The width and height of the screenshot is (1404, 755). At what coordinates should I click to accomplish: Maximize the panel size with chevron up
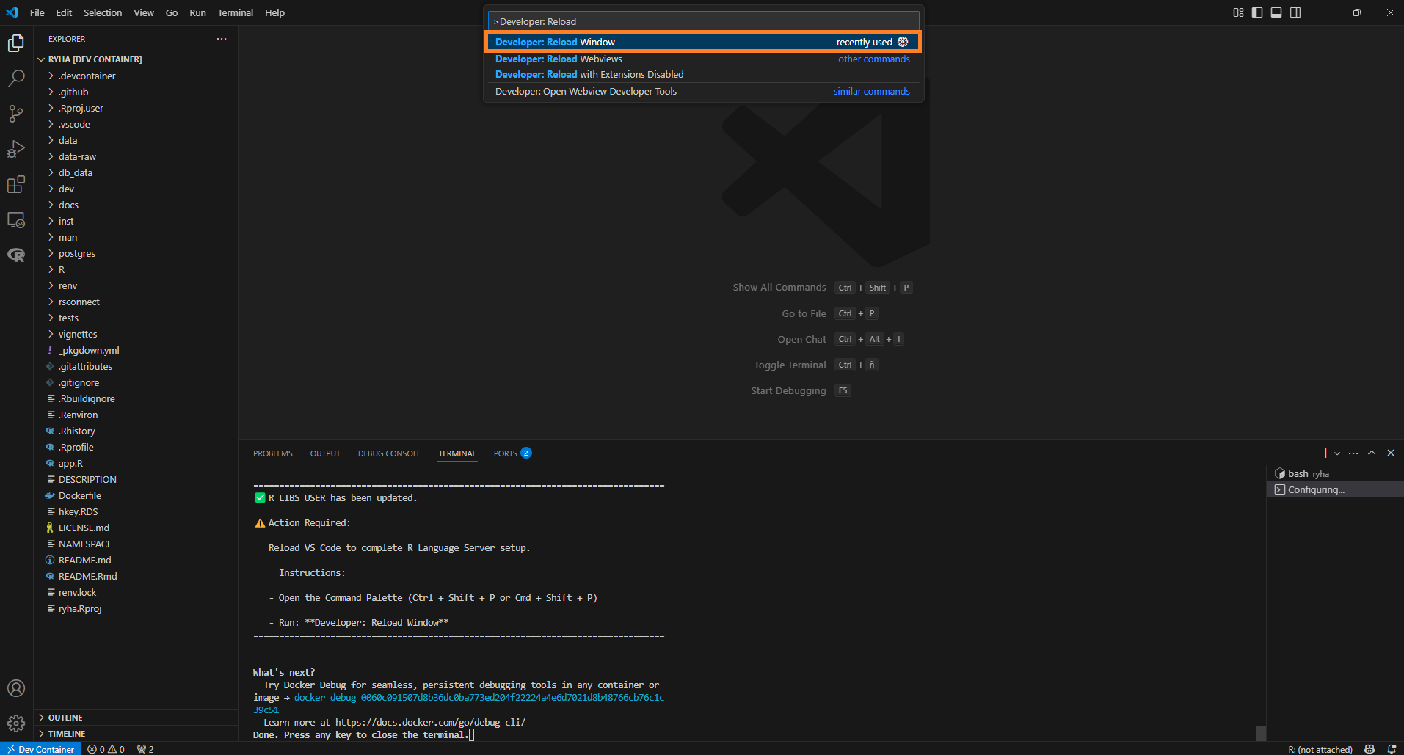click(x=1372, y=453)
